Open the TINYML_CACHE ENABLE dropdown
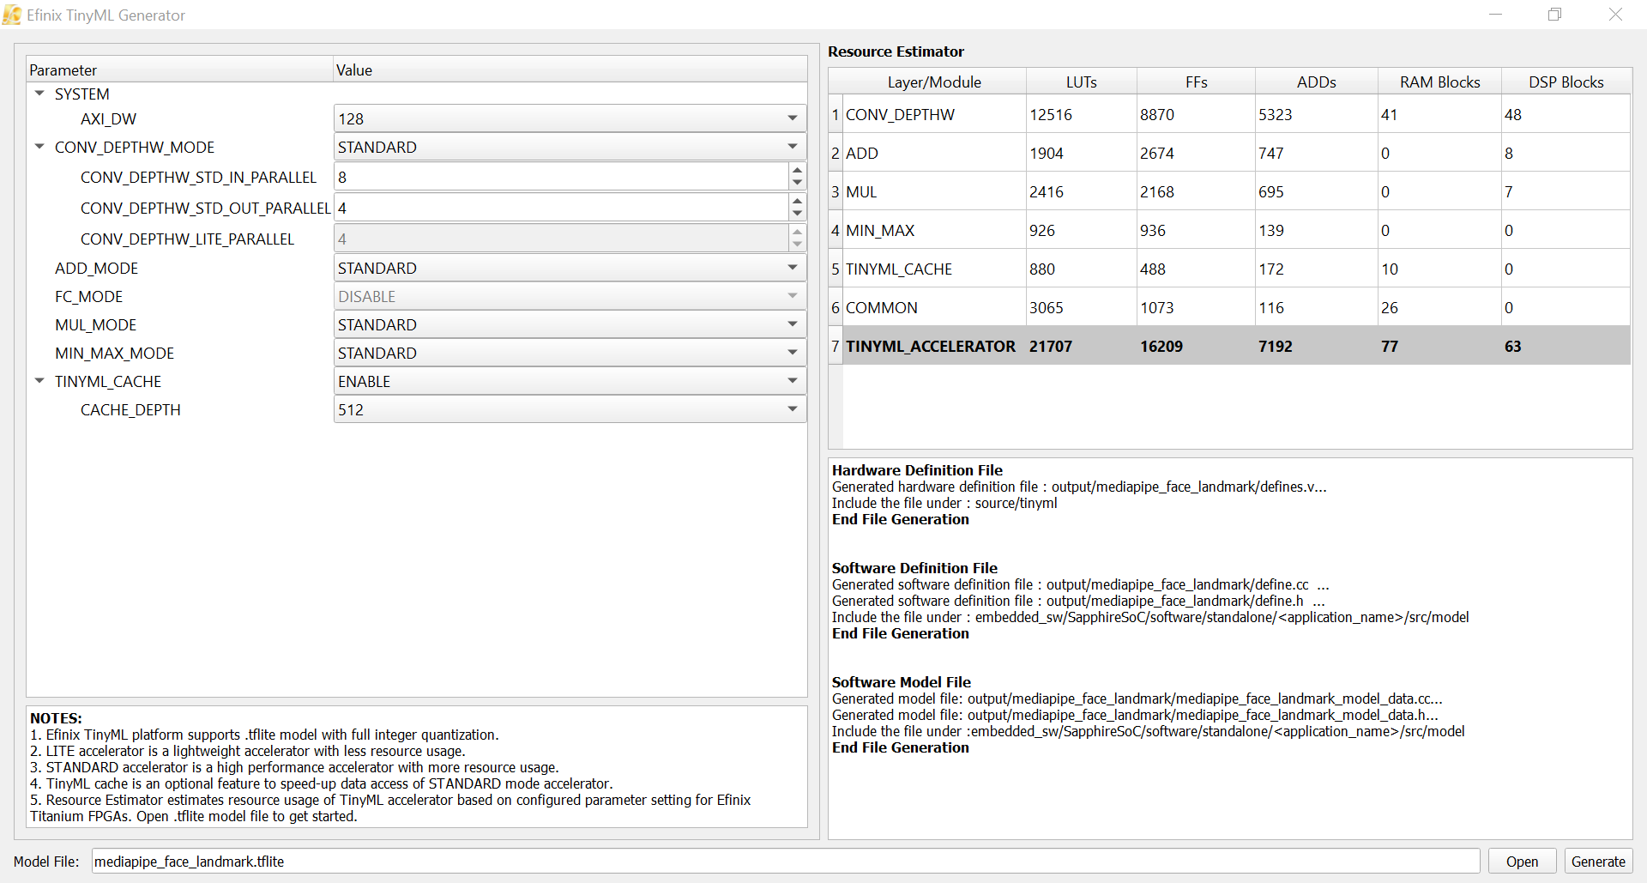 pos(570,381)
